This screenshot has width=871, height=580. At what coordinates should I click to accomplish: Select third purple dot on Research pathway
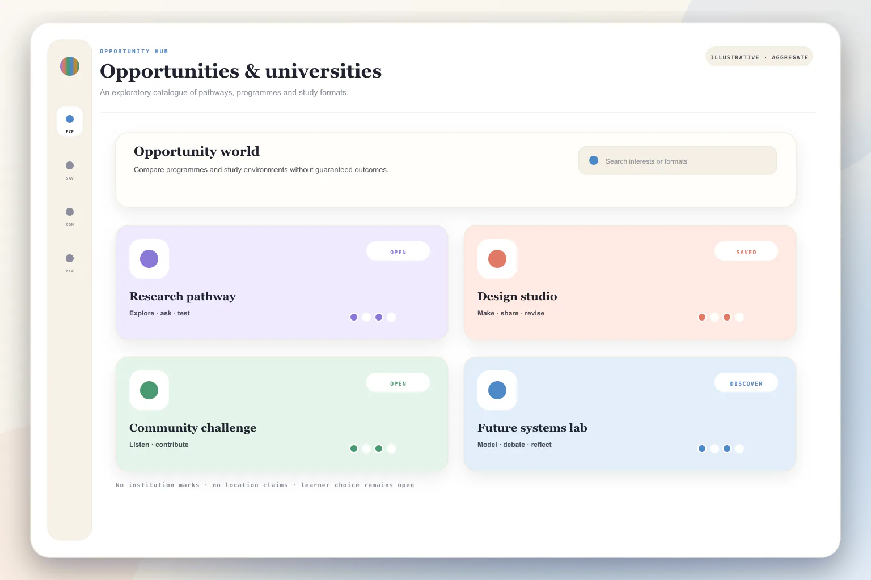pyautogui.click(x=379, y=317)
